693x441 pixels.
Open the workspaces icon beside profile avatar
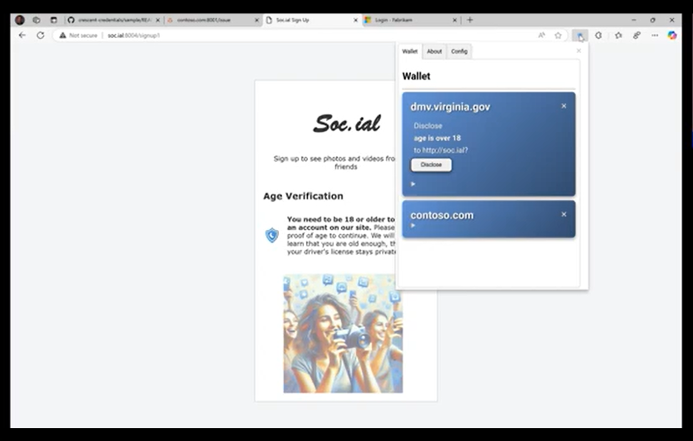pyautogui.click(x=36, y=20)
